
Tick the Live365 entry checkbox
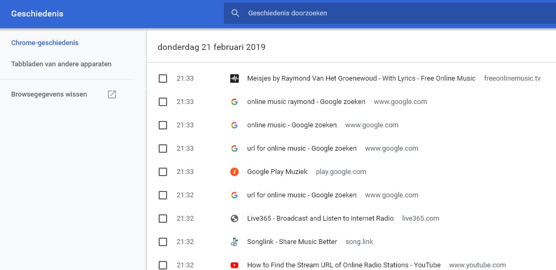click(x=163, y=219)
